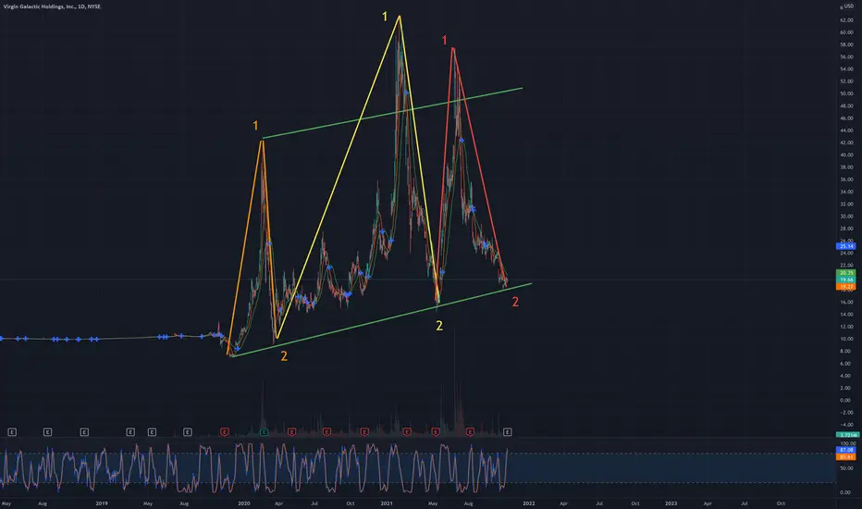Open the green earnings marker in early 2020

pos(264,432)
